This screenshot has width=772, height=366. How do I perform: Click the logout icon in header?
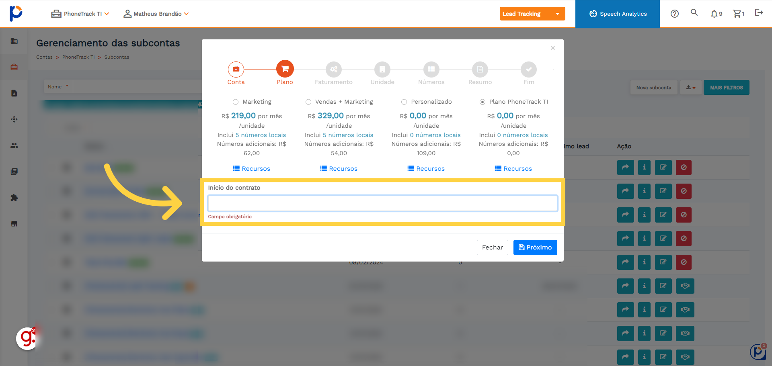pyautogui.click(x=759, y=12)
